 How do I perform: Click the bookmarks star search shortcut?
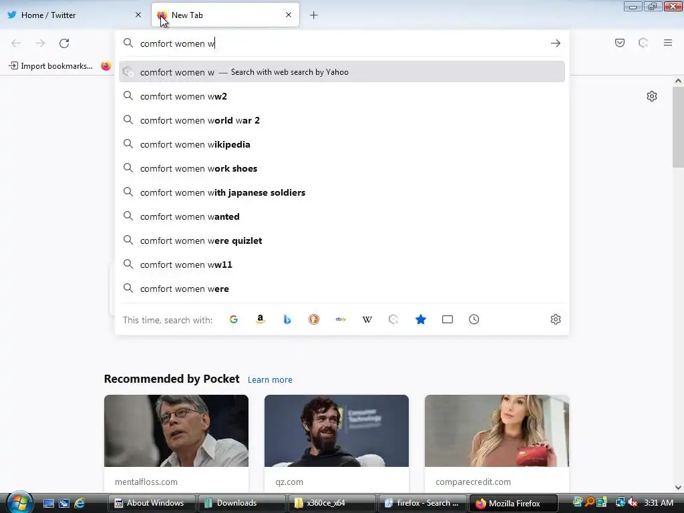[x=421, y=320]
